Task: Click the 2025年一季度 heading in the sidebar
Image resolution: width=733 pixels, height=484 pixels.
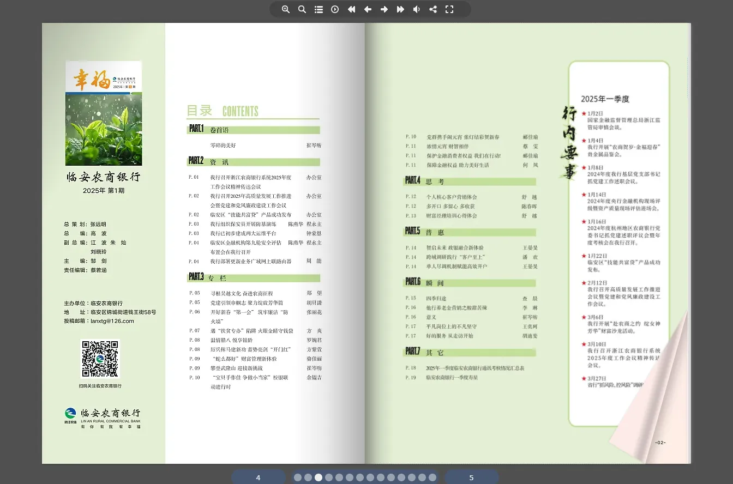Action: [605, 99]
